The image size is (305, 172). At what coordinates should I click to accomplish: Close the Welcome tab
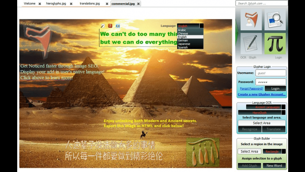pyautogui.click(x=40, y=4)
